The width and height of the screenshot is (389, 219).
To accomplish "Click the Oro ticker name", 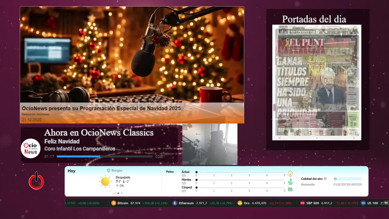I will 246,203.
